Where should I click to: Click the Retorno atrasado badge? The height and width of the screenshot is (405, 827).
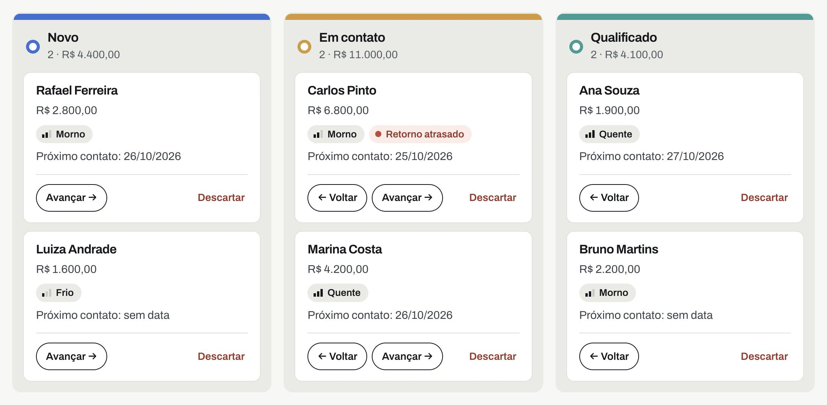tap(420, 134)
